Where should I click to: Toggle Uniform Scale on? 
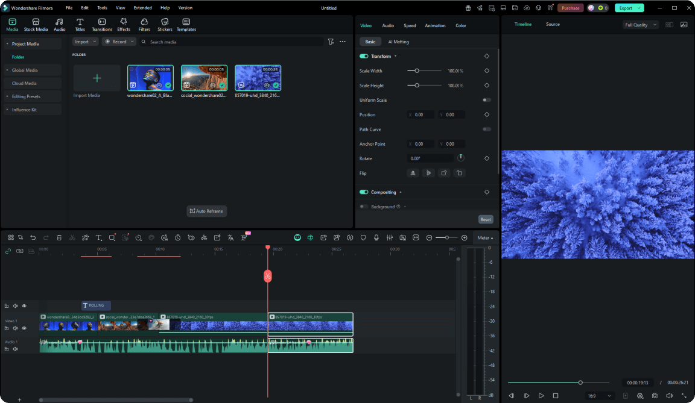click(486, 100)
